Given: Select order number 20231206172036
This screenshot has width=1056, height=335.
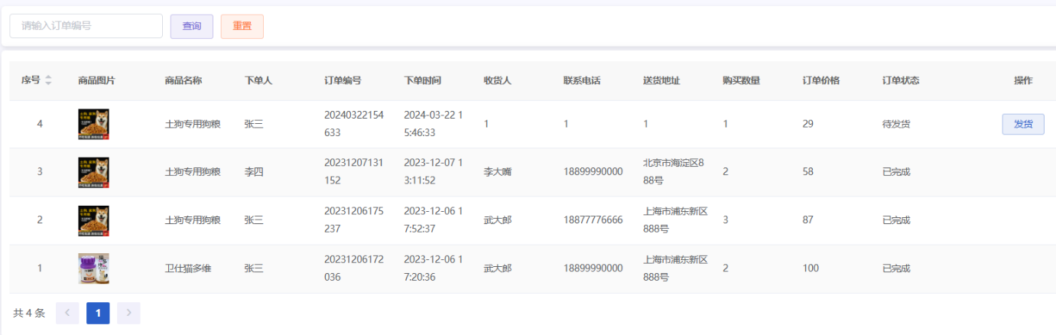Looking at the screenshot, I should [x=354, y=268].
